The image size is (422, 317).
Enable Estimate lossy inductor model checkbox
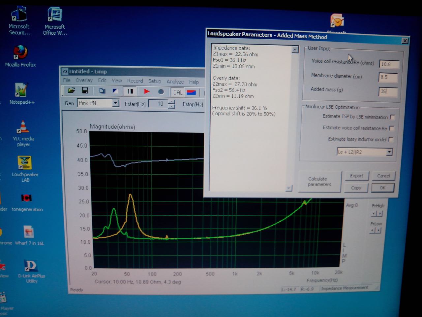391,140
